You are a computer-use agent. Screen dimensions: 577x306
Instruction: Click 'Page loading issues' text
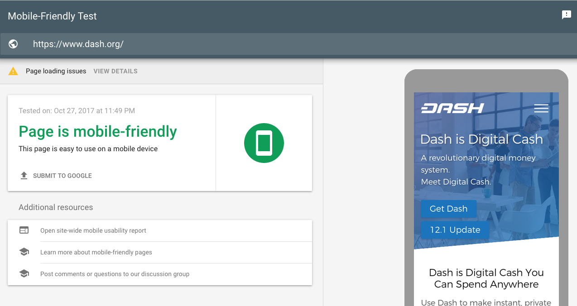point(56,71)
